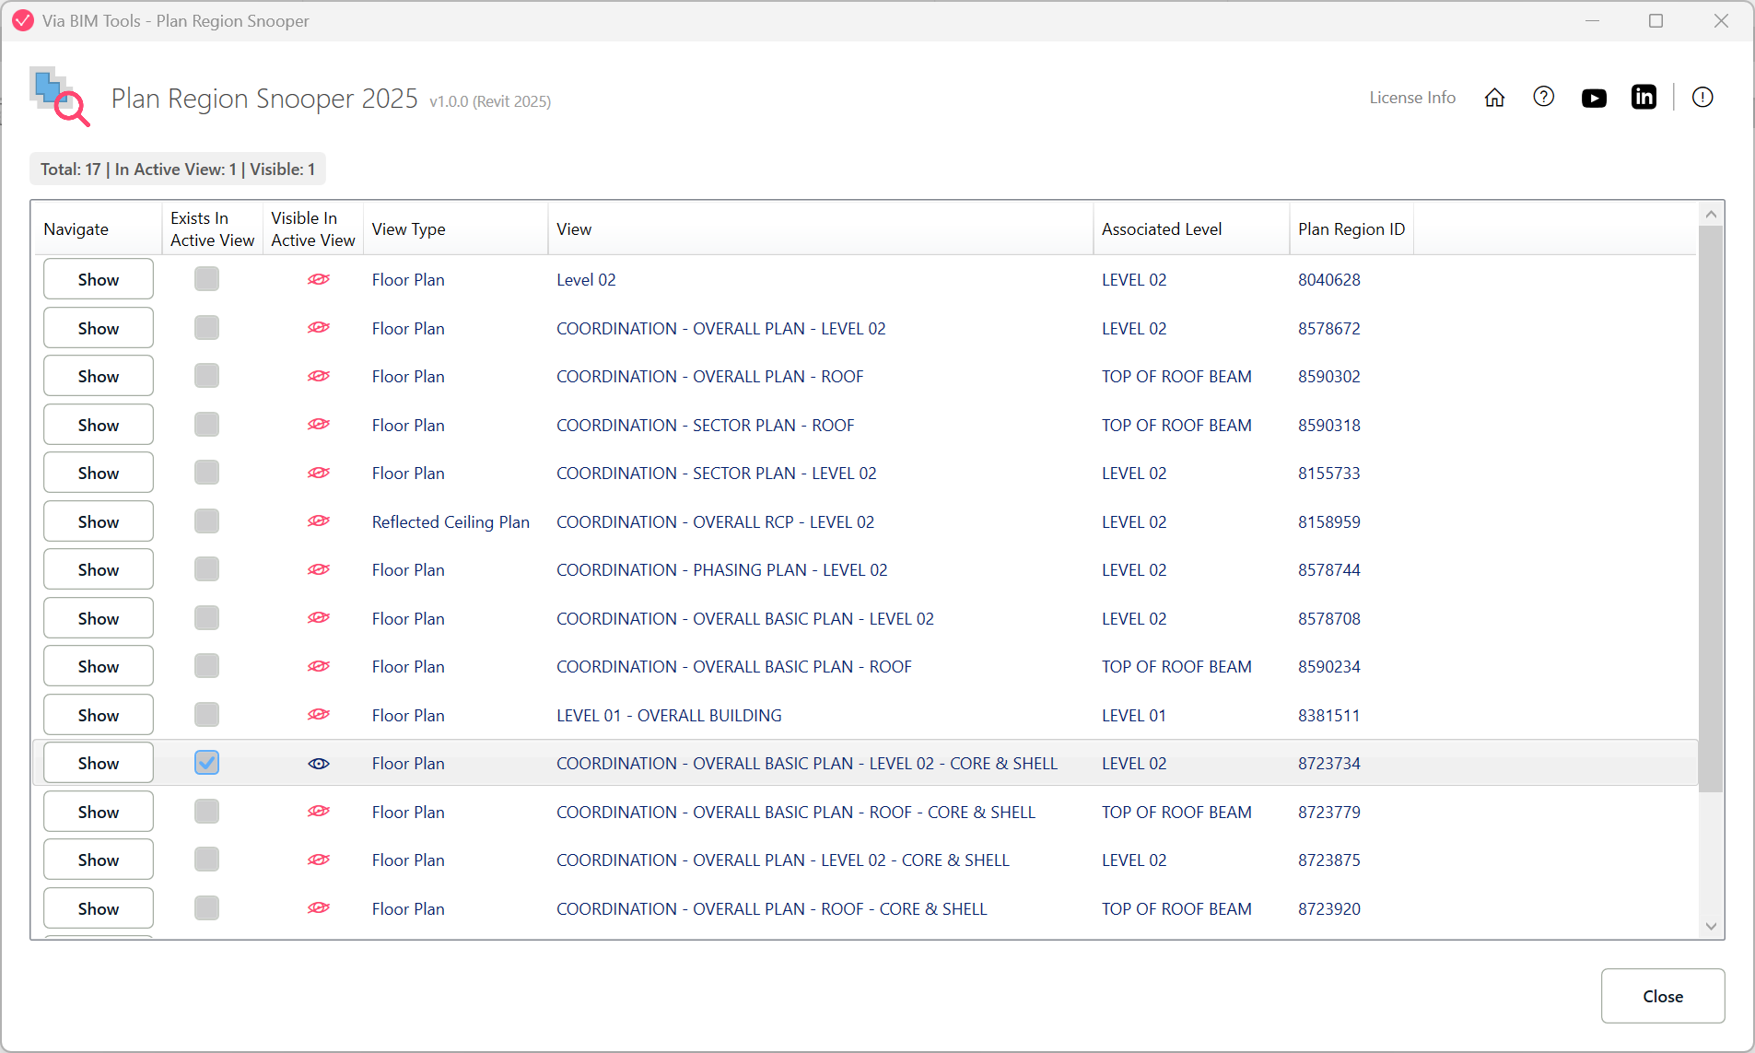The height and width of the screenshot is (1053, 1755).
Task: Select the plan region ID 8578708 cell
Action: [x=1328, y=618]
